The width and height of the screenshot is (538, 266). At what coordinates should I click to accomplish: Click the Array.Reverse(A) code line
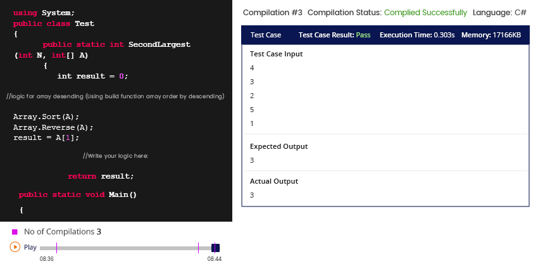coord(49,127)
